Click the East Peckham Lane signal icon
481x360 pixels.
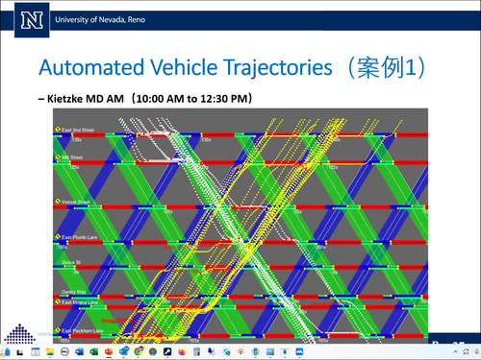click(x=58, y=329)
